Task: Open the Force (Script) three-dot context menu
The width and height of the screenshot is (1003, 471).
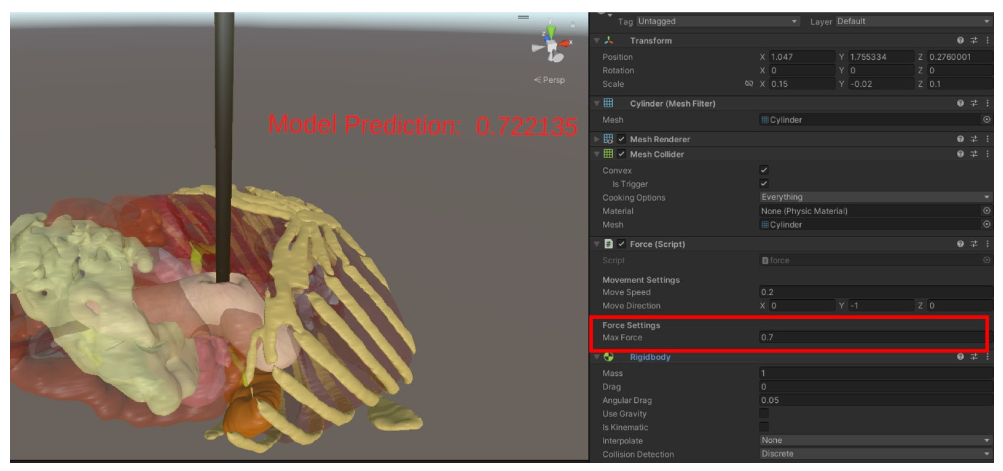Action: 987,244
